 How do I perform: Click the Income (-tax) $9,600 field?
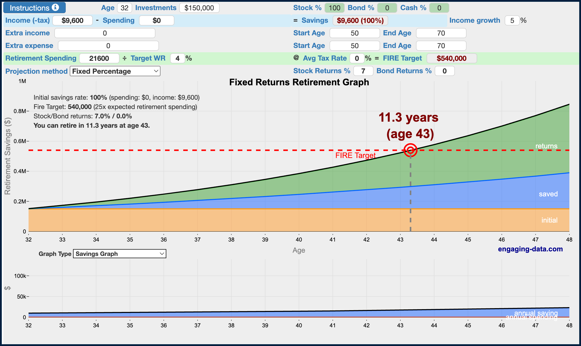[x=73, y=20]
